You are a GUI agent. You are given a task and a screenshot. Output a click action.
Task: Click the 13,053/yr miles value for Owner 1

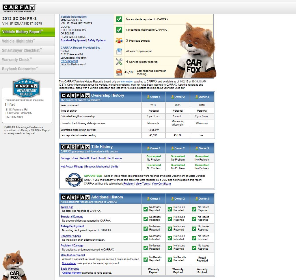click(153, 130)
